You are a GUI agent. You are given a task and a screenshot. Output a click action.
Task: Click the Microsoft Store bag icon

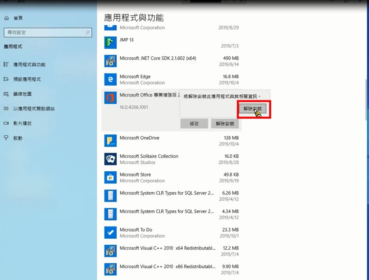point(110,177)
